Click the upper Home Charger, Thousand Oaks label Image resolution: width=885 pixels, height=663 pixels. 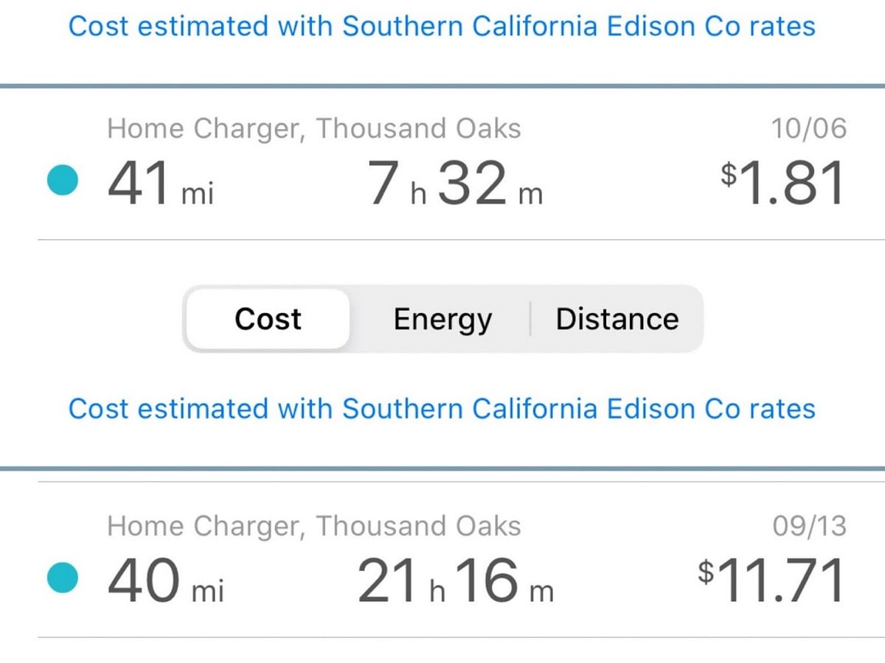314,129
